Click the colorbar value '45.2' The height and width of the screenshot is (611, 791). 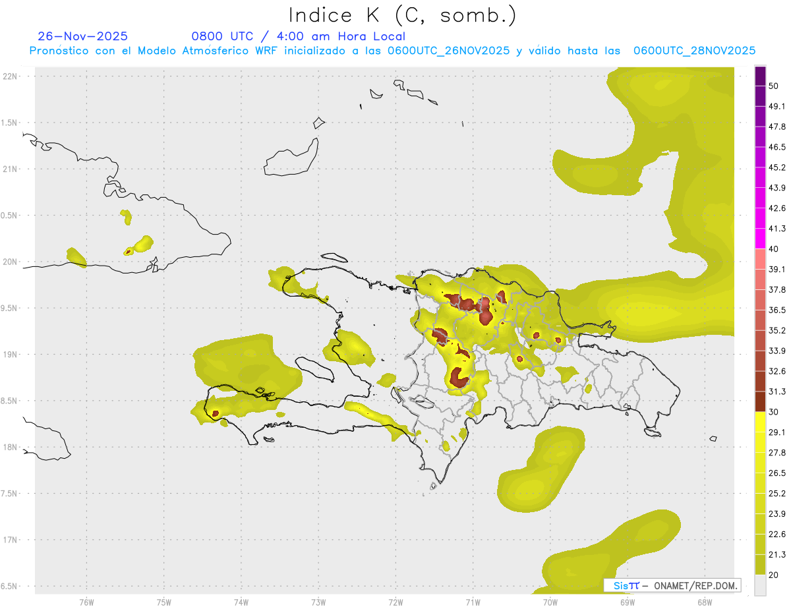[776, 167]
